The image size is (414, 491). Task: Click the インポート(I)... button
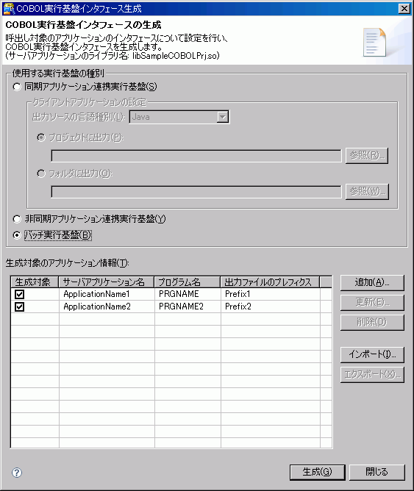pos(372,354)
